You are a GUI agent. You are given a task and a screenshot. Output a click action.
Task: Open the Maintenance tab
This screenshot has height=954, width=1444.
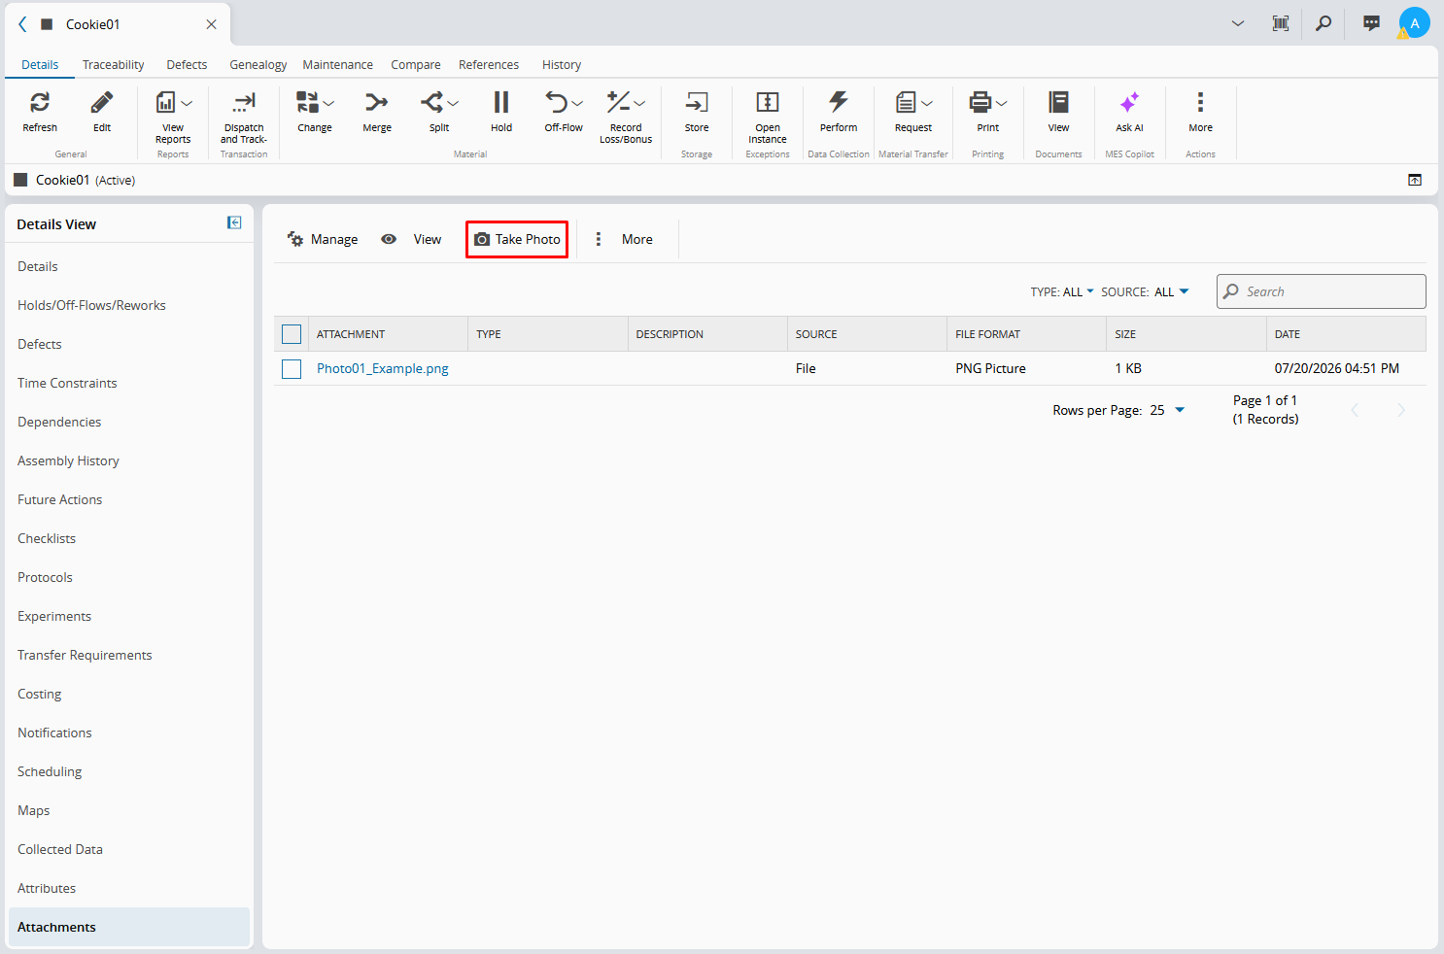[337, 65]
